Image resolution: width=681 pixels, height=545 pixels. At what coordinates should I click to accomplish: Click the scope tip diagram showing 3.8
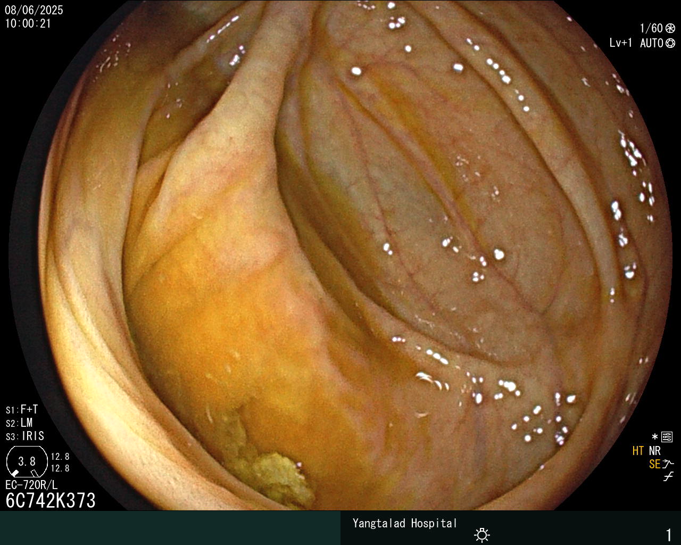pos(27,461)
